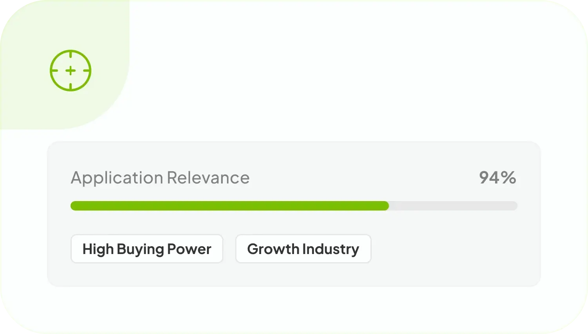Select the Growth Industry tag
Screen dimensions: 588x334
point(303,249)
